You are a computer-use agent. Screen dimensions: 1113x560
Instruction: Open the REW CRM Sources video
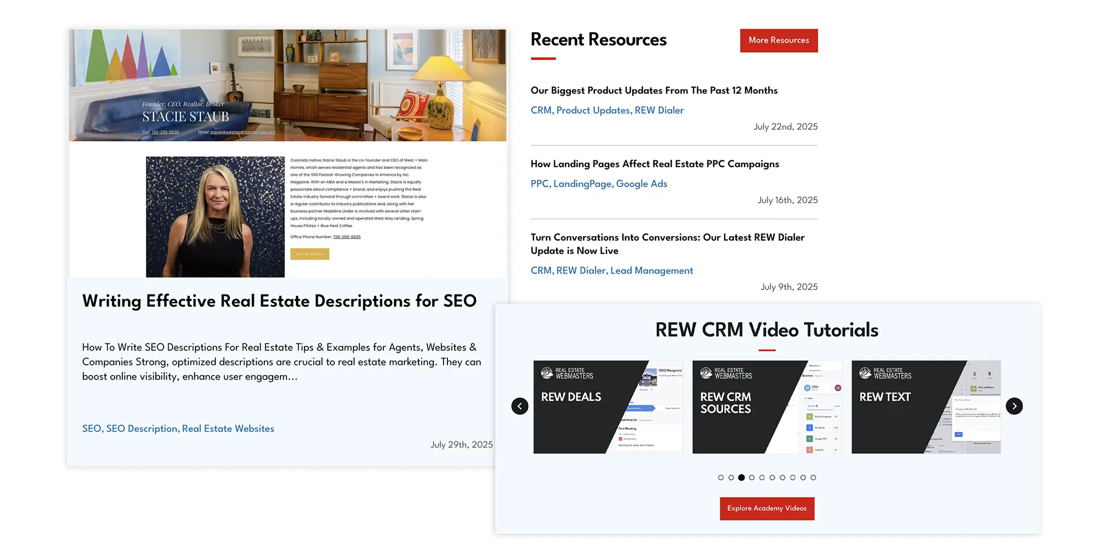point(767,407)
